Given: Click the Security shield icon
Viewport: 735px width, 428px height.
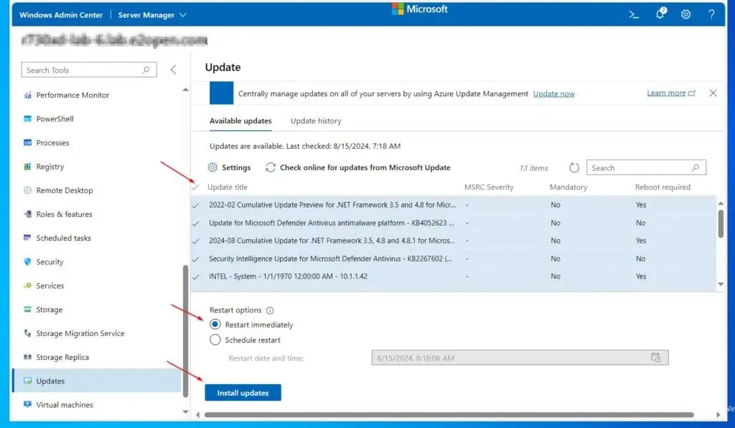Looking at the screenshot, I should click(28, 261).
